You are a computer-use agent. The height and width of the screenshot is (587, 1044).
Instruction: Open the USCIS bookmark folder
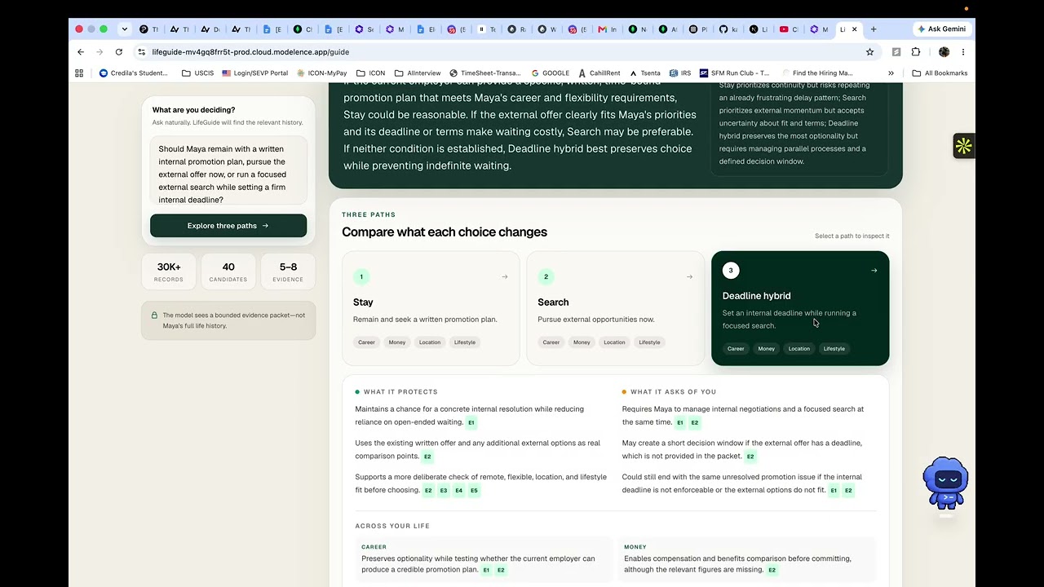point(198,73)
